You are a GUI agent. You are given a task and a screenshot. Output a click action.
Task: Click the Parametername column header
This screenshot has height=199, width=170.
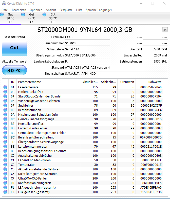click(49, 82)
